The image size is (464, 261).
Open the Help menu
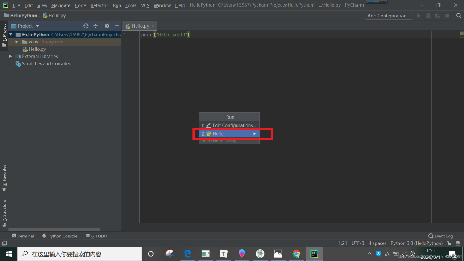pyautogui.click(x=180, y=5)
